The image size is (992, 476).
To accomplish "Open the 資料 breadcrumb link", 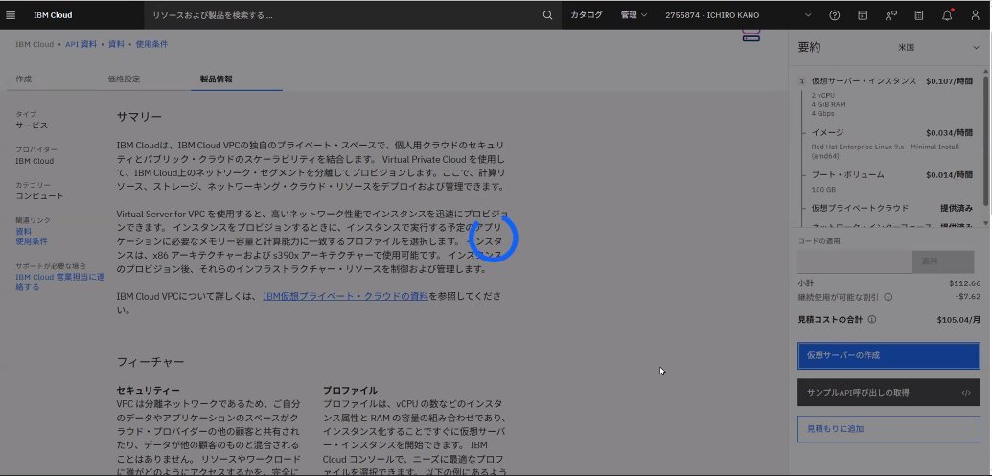I will 116,44.
